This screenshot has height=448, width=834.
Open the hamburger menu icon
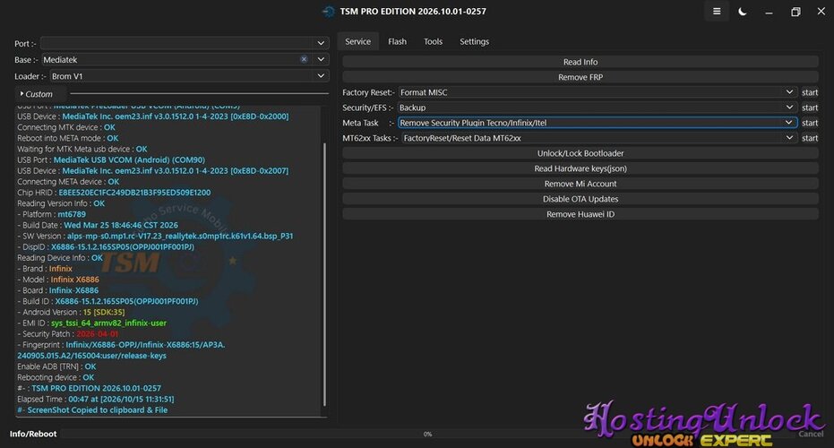point(717,11)
